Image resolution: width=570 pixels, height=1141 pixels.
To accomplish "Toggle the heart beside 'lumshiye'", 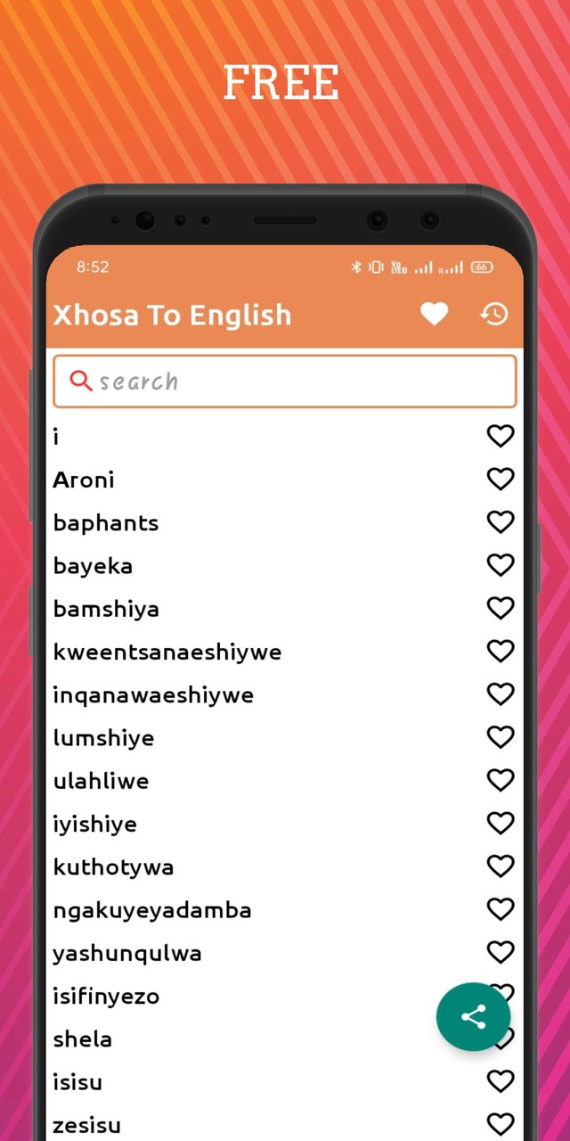I will (x=500, y=736).
